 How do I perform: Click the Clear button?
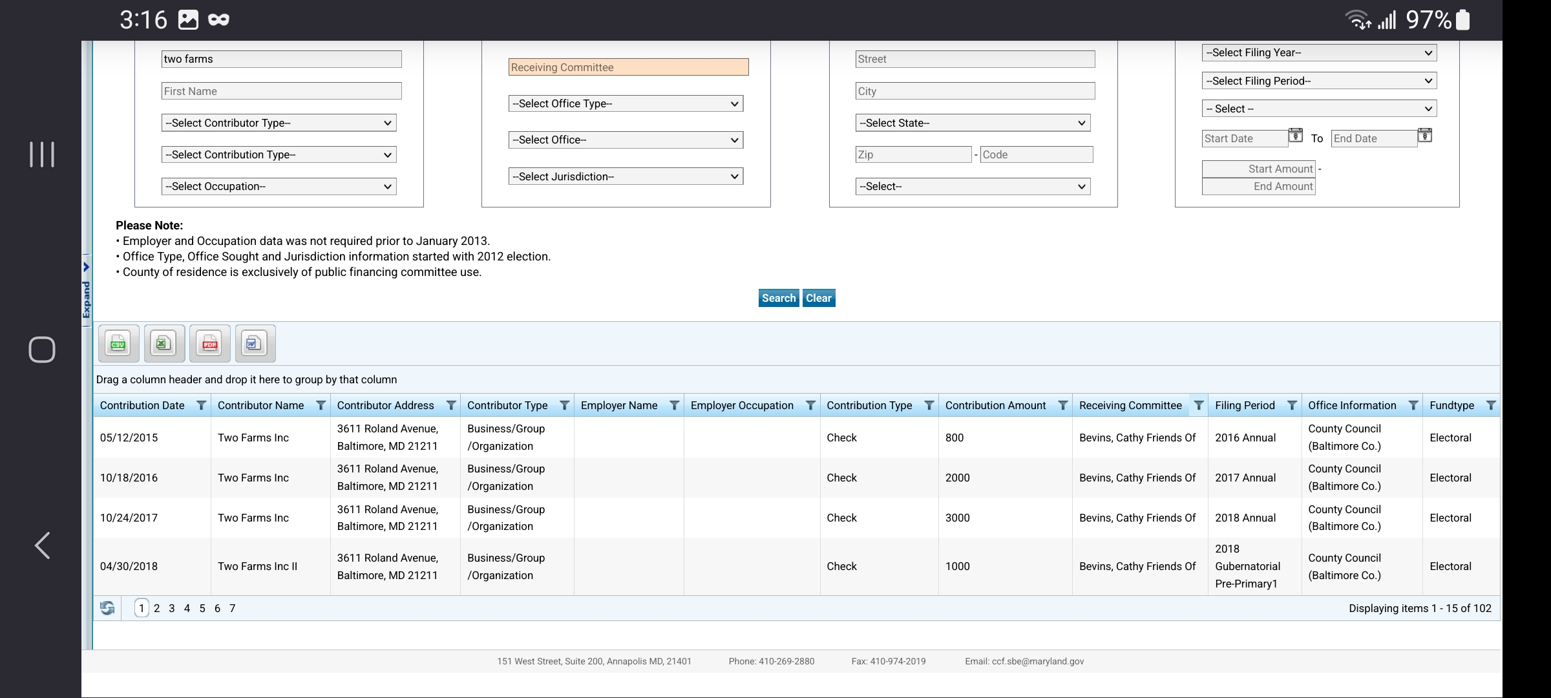point(818,298)
